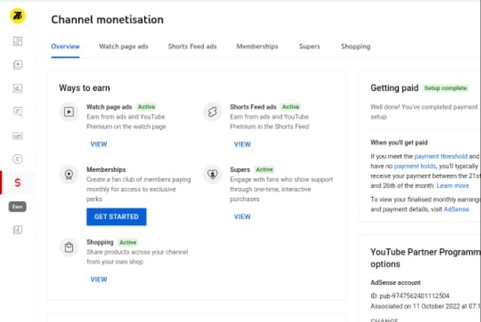Click GET STARTED for Memberships

[117, 217]
